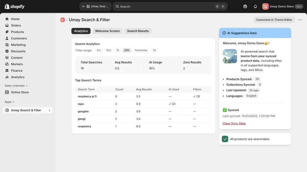Click the Avg Results column header
Image resolution: width=307 pixels, height=172 pixels.
click(144, 89)
